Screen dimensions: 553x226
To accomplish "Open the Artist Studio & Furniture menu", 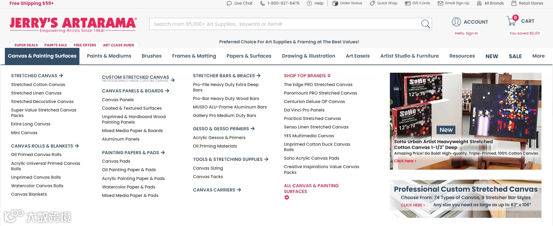I will click(x=410, y=56).
